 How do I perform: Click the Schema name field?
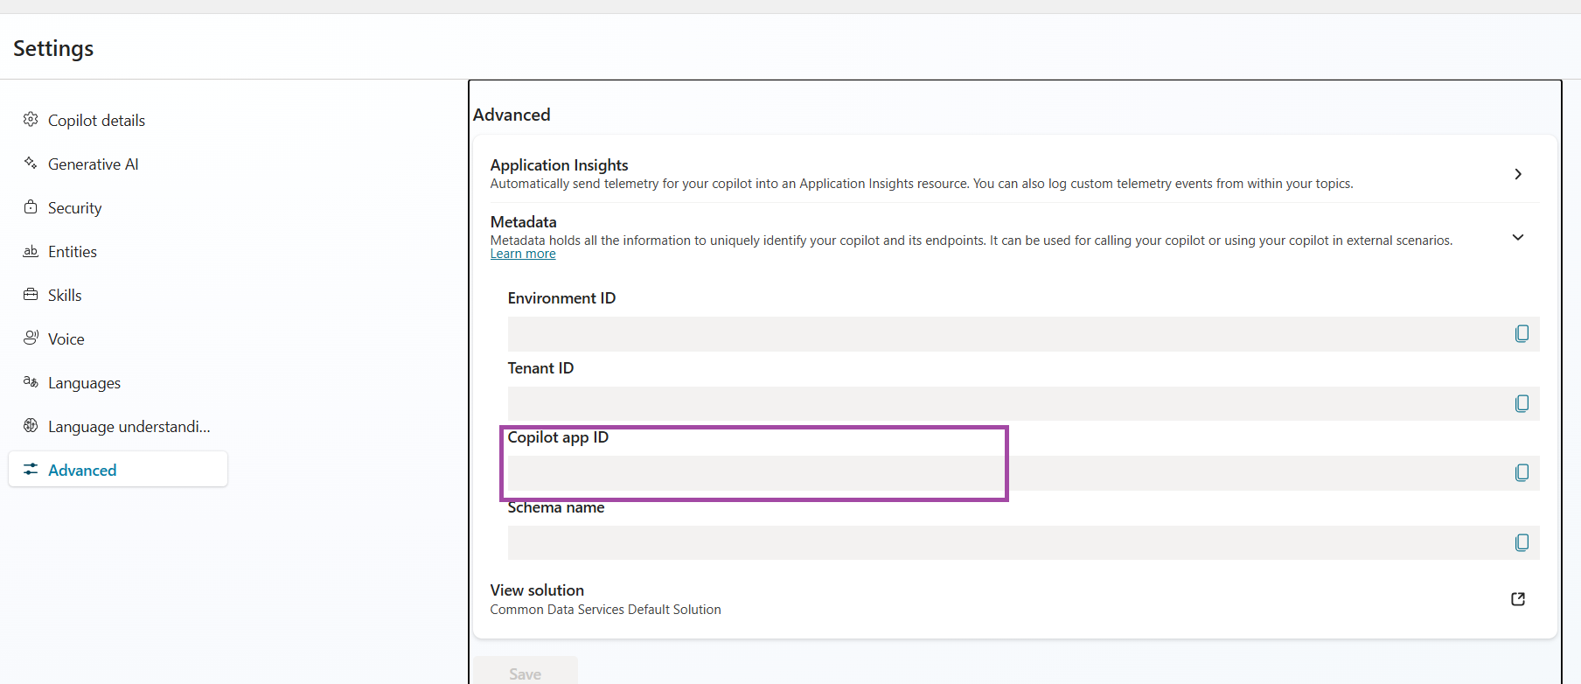tap(1006, 542)
